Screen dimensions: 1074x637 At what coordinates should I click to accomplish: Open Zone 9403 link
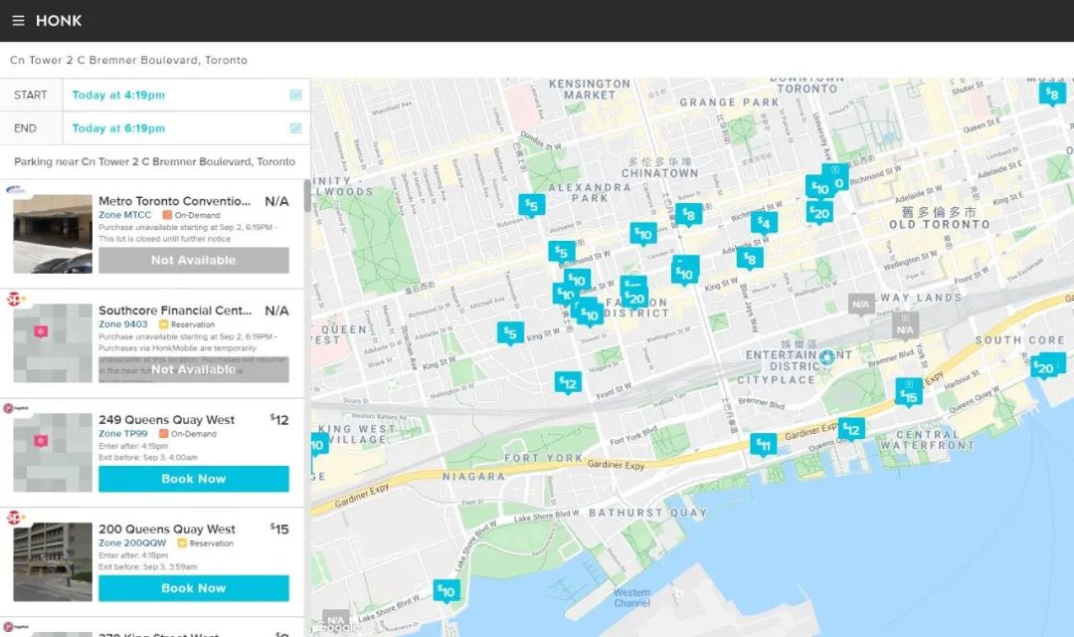coord(122,324)
